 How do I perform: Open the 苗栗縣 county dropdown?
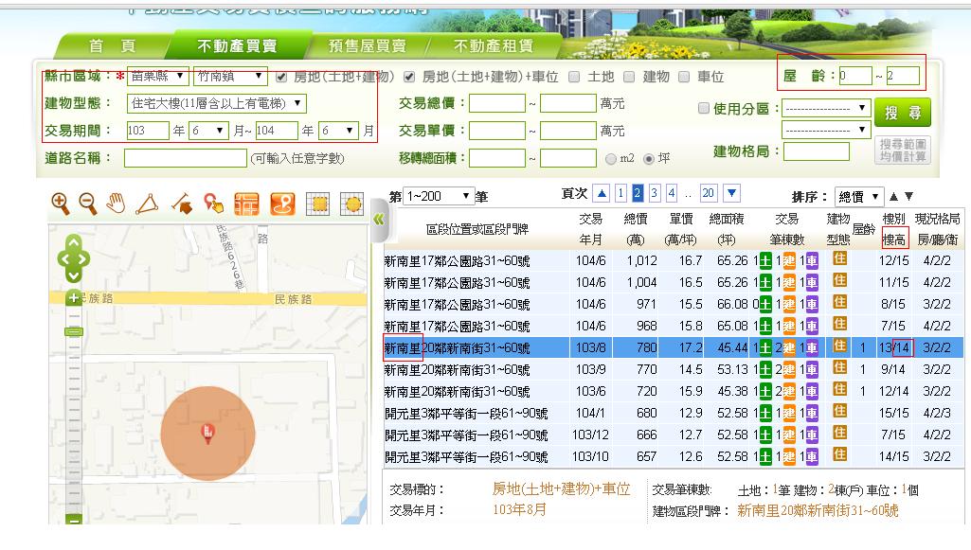158,77
